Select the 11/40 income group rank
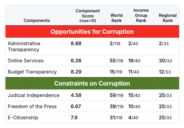Viewport: 184px width, 128px height. pyautogui.click(x=134, y=72)
